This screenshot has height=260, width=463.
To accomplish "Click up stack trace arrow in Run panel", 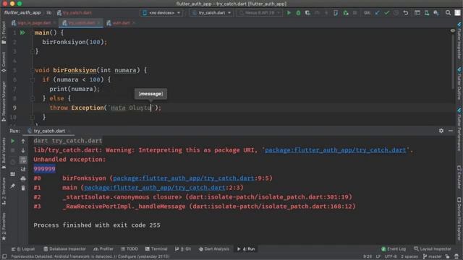I will (23, 141).
